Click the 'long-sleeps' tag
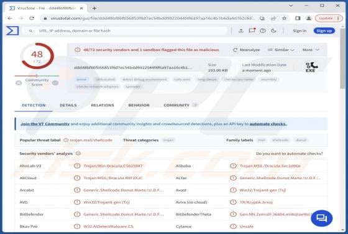 (207, 79)
